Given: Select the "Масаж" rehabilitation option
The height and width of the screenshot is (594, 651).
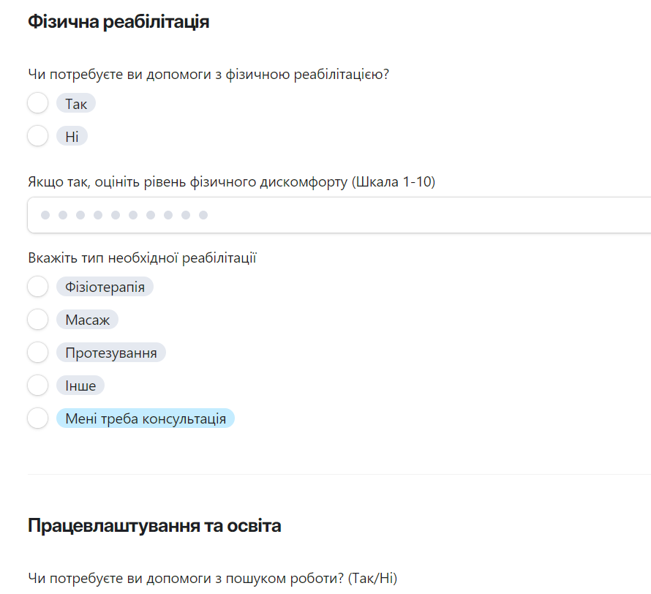Looking at the screenshot, I should point(37,319).
